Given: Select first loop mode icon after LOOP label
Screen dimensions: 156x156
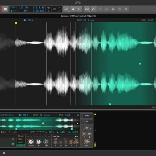Looking at the screenshot, I should pos(37,132).
